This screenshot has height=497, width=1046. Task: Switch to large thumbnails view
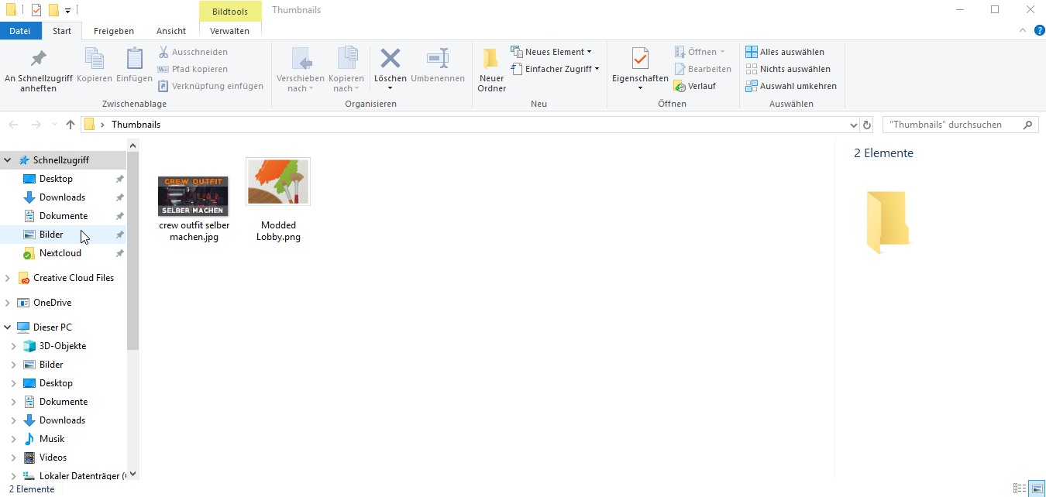[x=1037, y=488]
